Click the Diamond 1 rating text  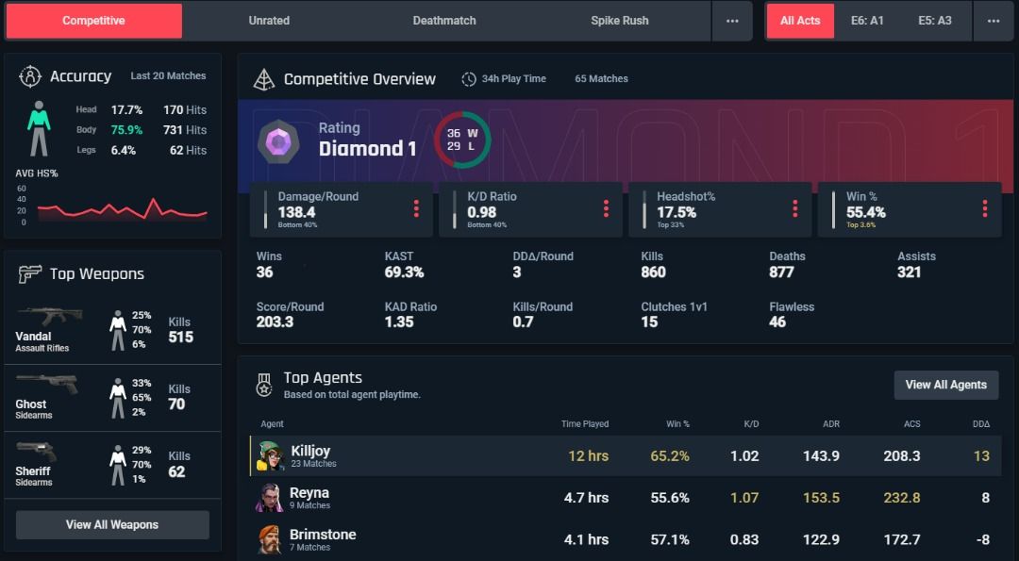(x=367, y=149)
